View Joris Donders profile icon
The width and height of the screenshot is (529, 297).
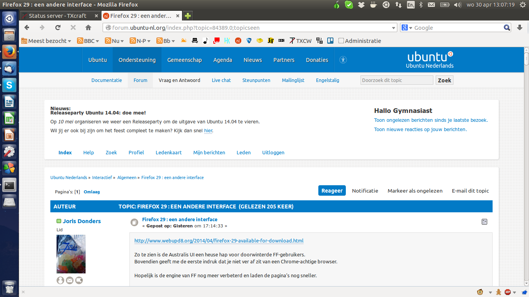click(60, 280)
